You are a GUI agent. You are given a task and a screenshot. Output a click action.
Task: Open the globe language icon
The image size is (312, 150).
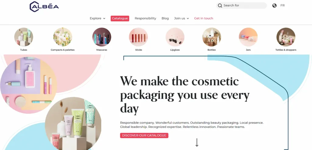pyautogui.click(x=275, y=5)
